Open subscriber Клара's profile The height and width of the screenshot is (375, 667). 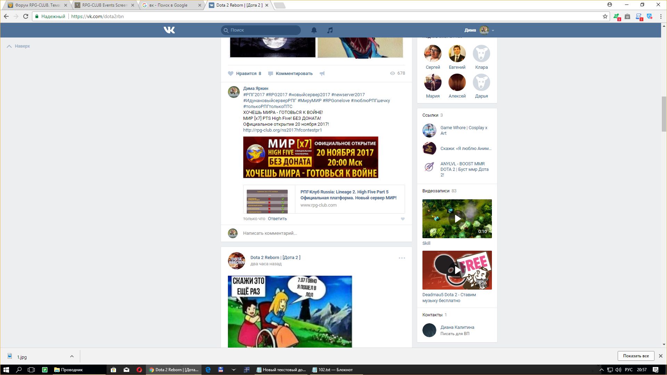pyautogui.click(x=481, y=54)
